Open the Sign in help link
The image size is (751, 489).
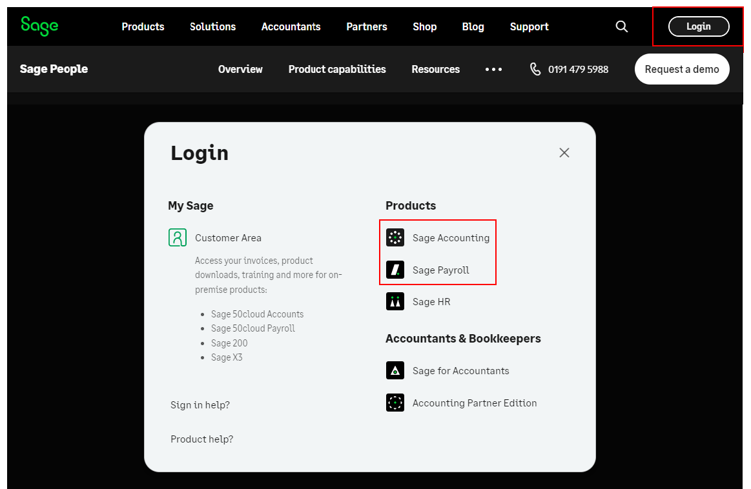click(x=200, y=404)
